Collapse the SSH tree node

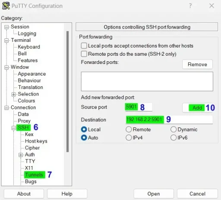click(x=13, y=128)
